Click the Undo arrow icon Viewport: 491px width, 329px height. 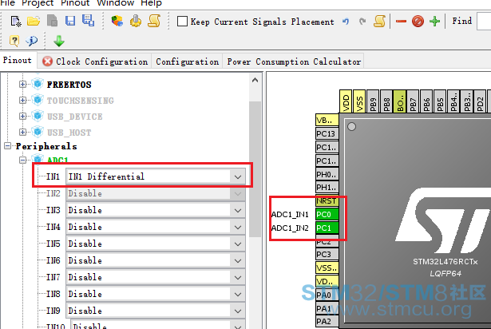click(x=346, y=22)
